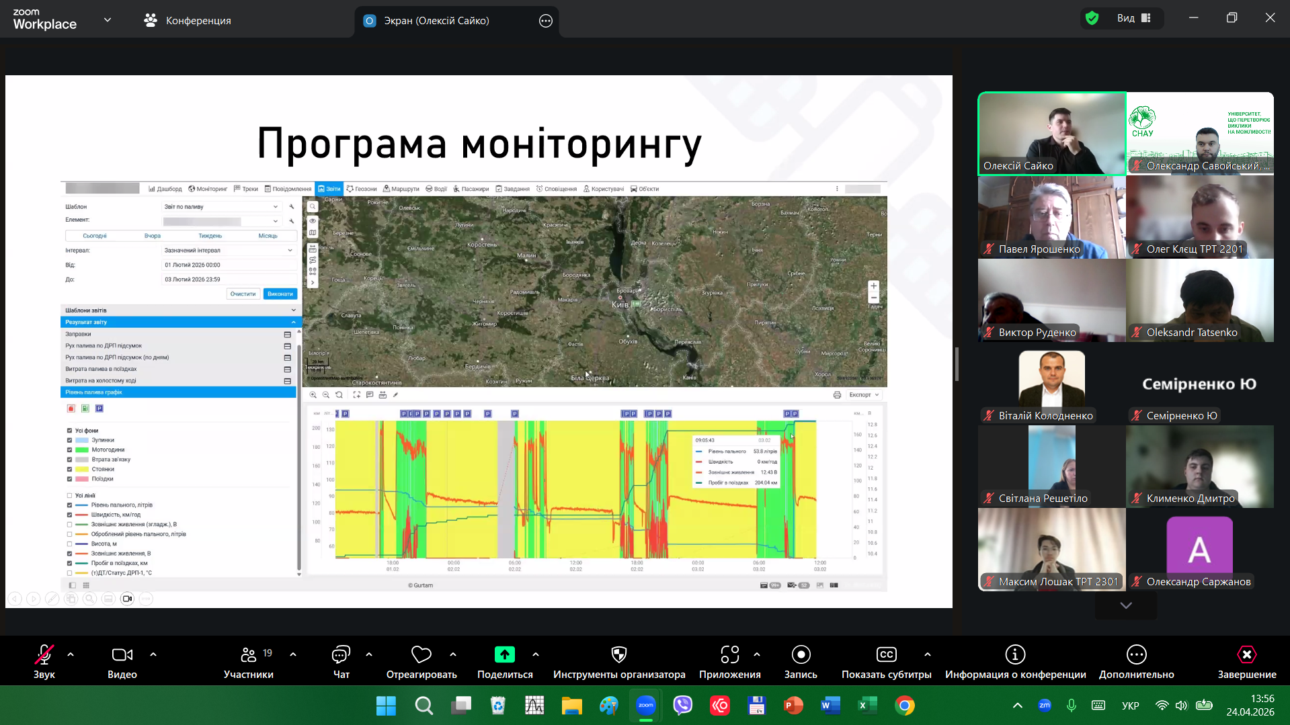Switch to the Конференция tab
The height and width of the screenshot is (725, 1290).
click(x=188, y=21)
